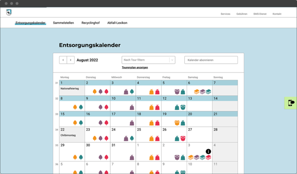This screenshot has width=297, height=174.
Task: Click red tree icon on August 2
Action: pos(106,92)
